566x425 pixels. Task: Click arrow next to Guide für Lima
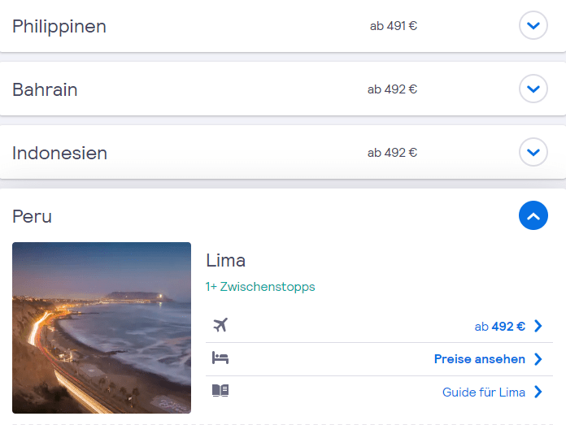point(538,392)
